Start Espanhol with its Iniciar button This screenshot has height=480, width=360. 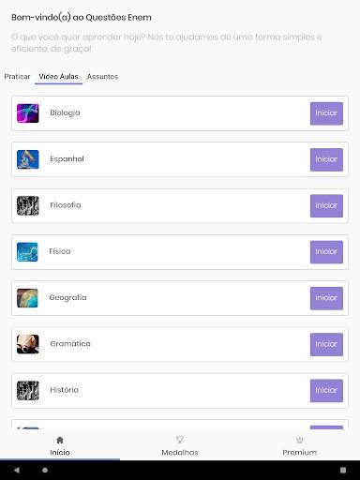pyautogui.click(x=326, y=159)
